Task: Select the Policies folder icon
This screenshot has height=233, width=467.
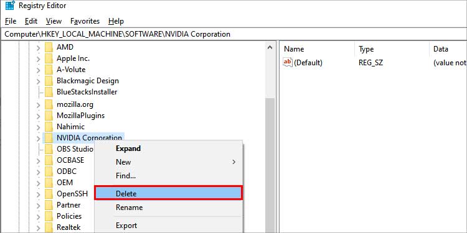Action: pyautogui.click(x=49, y=216)
